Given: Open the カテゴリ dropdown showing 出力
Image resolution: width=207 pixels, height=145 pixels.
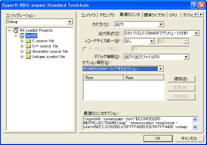Looking at the screenshot, I should click(161, 24).
